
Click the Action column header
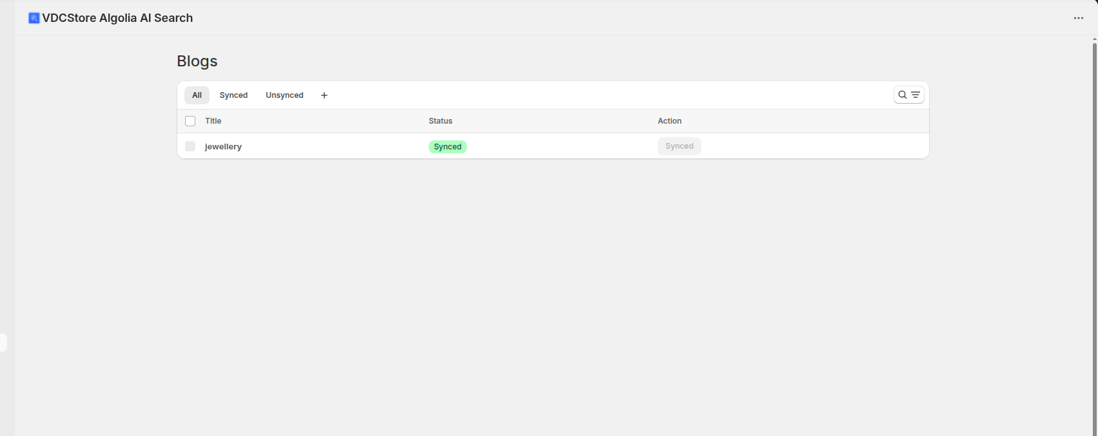[670, 121]
